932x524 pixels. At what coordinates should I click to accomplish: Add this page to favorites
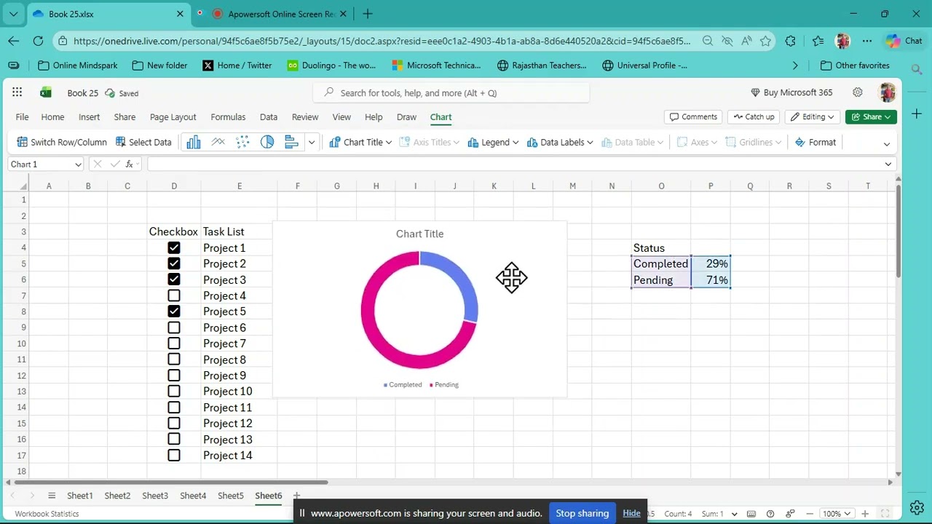765,41
